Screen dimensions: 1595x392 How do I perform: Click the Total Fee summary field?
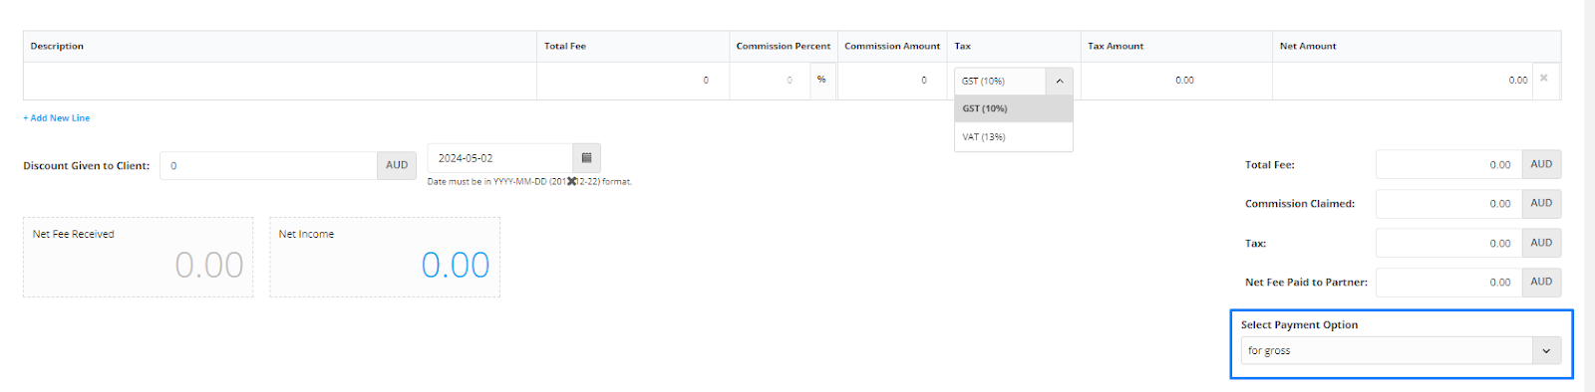pos(1448,165)
